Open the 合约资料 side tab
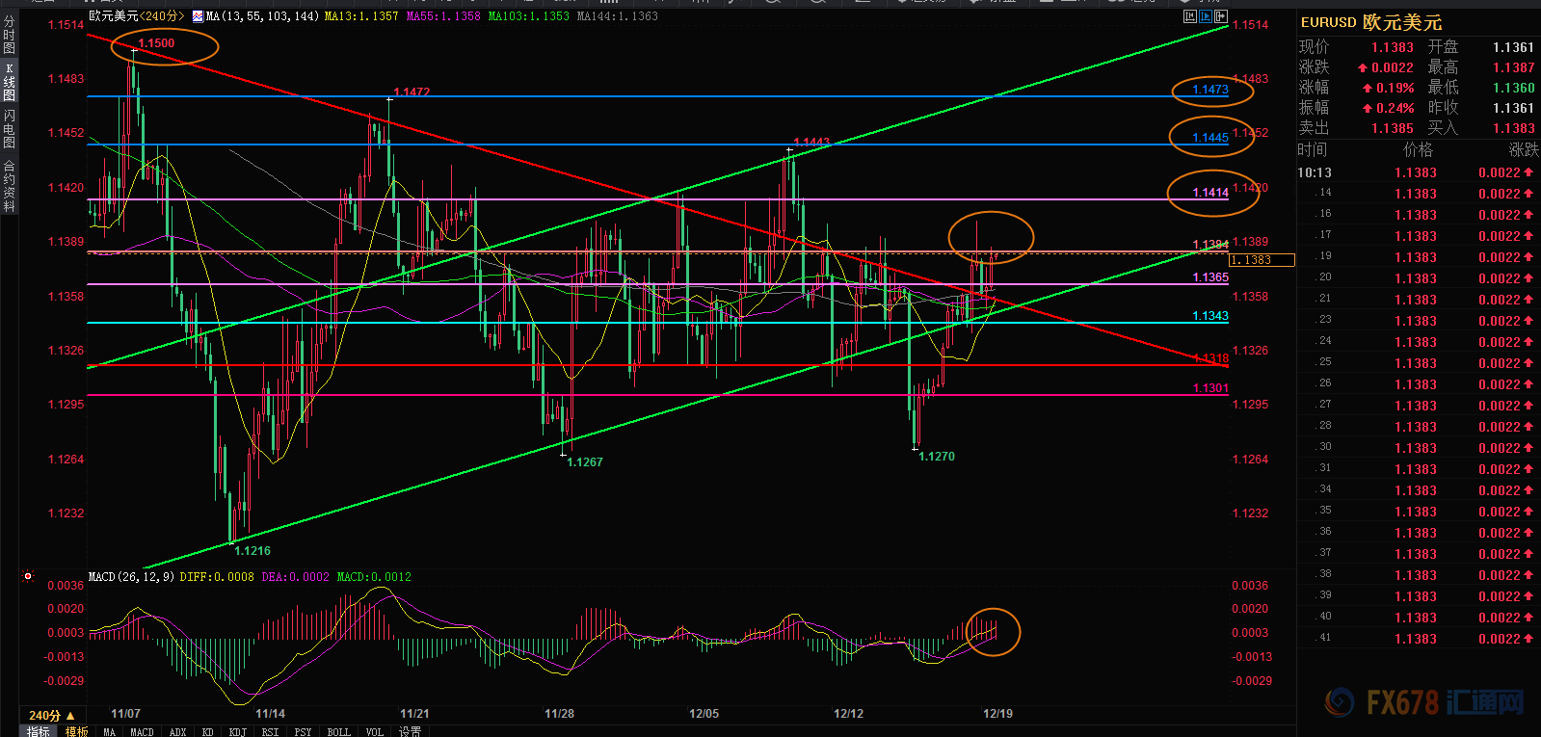 tap(9, 186)
